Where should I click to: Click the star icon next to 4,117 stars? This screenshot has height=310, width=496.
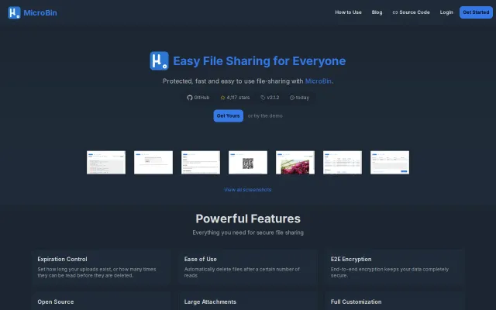[222, 98]
